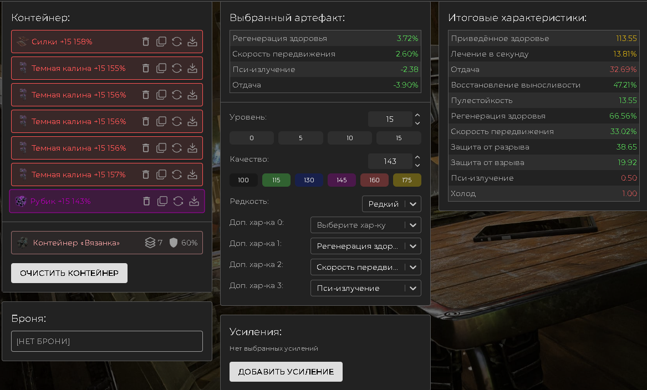This screenshot has height=390, width=647.
Task: Open the Редкость dropdown
Action: [x=391, y=204]
